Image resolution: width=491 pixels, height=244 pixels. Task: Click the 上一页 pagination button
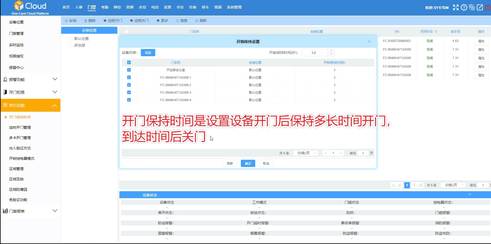397,185
